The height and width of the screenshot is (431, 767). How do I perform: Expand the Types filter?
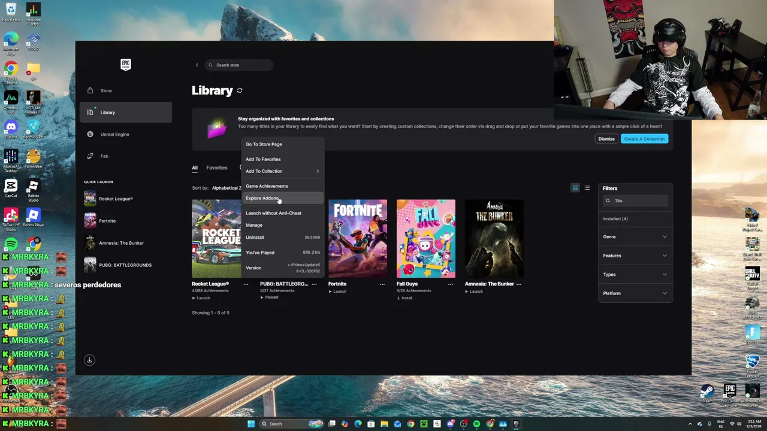[x=635, y=274]
